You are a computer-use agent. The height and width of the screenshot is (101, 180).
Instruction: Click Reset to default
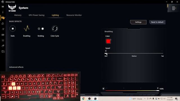(x=157, y=22)
